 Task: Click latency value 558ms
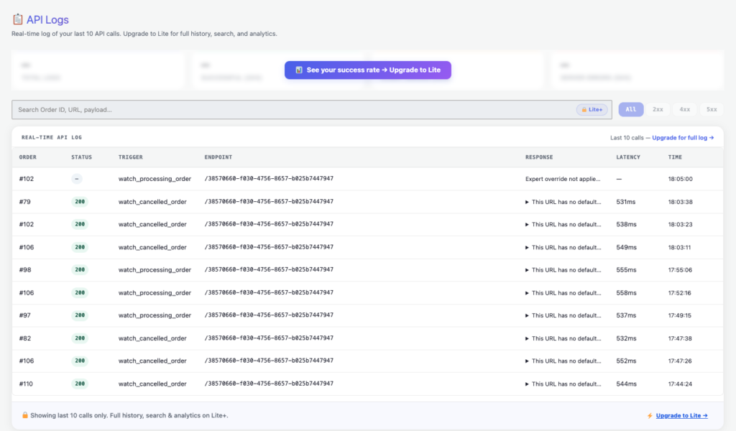click(626, 292)
